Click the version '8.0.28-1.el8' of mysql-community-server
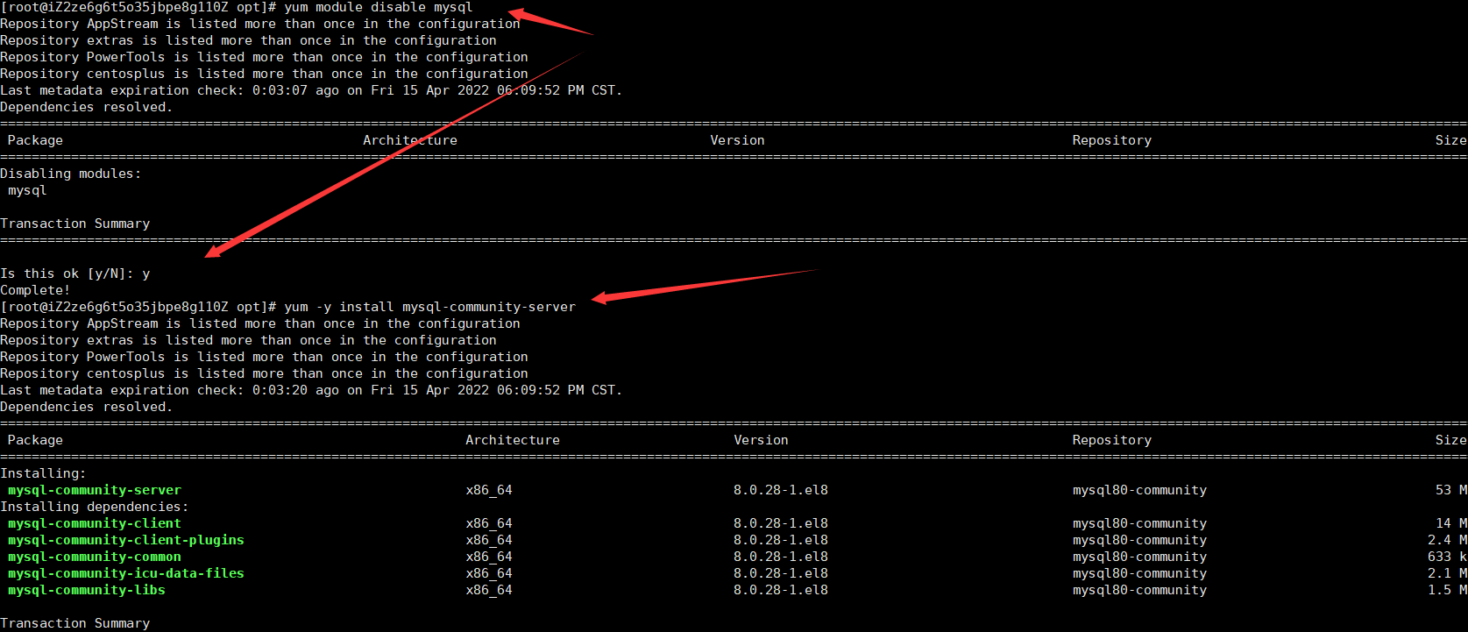This screenshot has width=1468, height=632. pyautogui.click(x=781, y=490)
